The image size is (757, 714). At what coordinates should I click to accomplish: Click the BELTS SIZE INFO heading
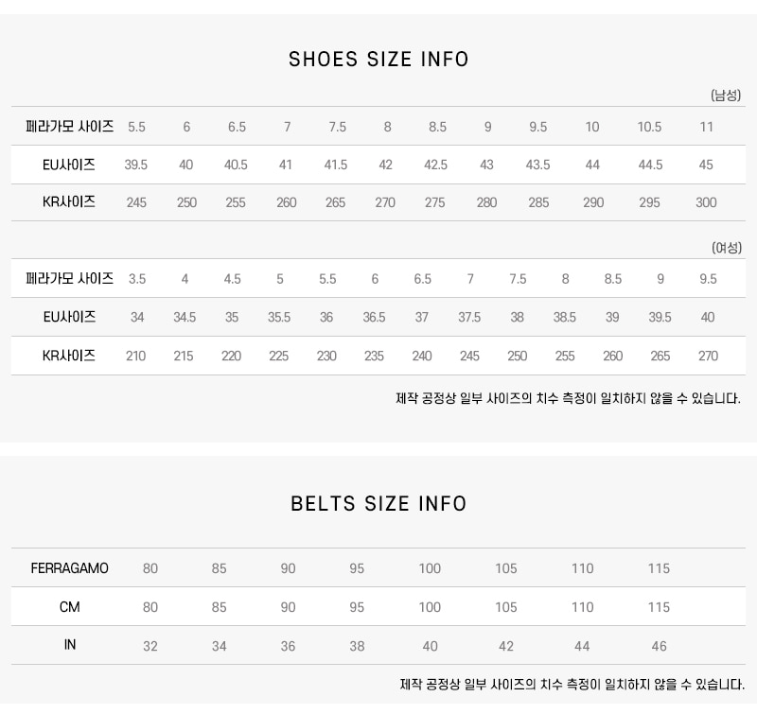pos(378,503)
